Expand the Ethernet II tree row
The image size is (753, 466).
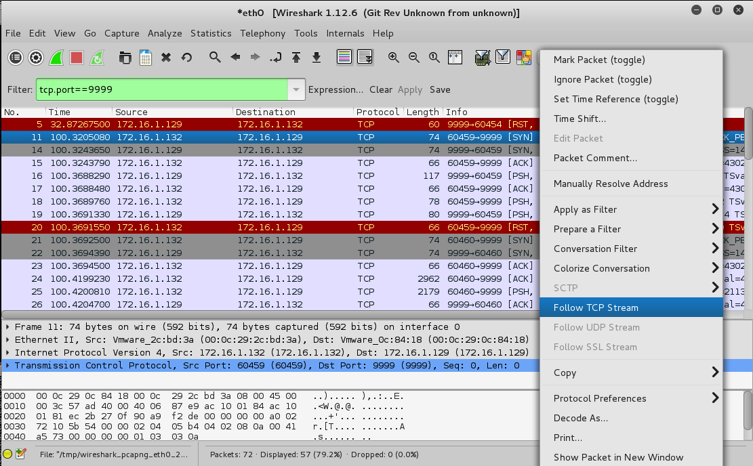7,339
